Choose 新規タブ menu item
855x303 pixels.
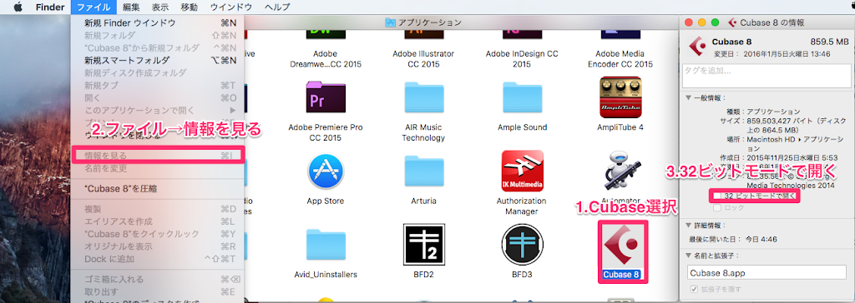(158, 86)
